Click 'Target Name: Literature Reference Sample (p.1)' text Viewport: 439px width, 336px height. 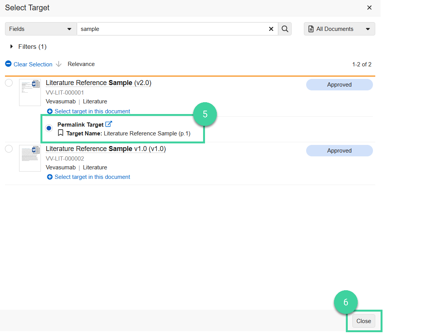(128, 133)
